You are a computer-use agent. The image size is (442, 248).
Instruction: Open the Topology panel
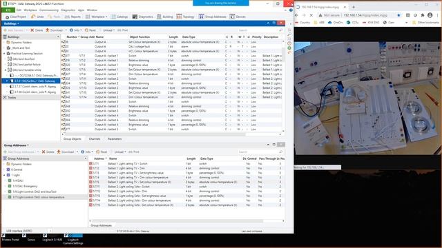pyautogui.click(x=186, y=17)
